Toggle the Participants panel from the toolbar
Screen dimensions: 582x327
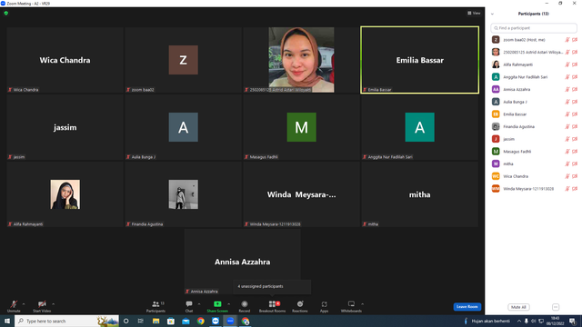coord(156,306)
